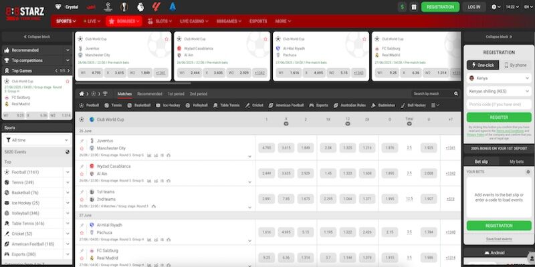Favorite the FC Salzburg row star
This screenshot has width=535, height=267.
[x=82, y=258]
